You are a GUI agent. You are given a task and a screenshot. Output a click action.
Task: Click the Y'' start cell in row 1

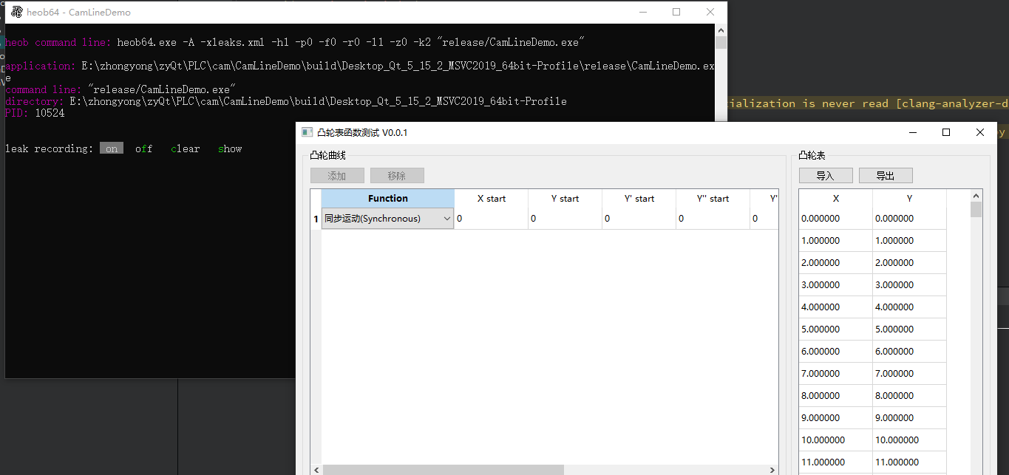tap(713, 219)
